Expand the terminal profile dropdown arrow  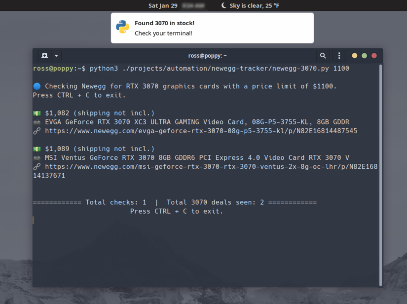pyautogui.click(x=55, y=55)
